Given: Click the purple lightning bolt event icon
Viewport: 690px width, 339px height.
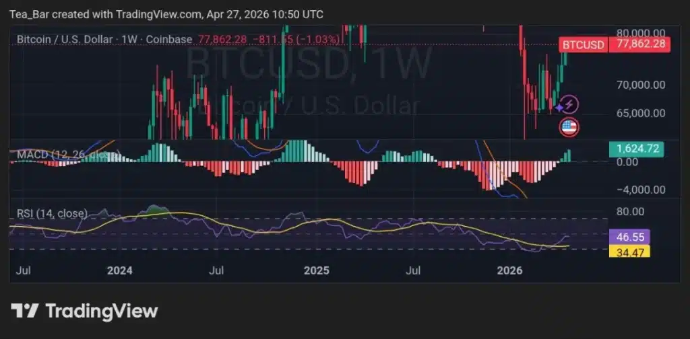Looking at the screenshot, I should coord(569,104).
